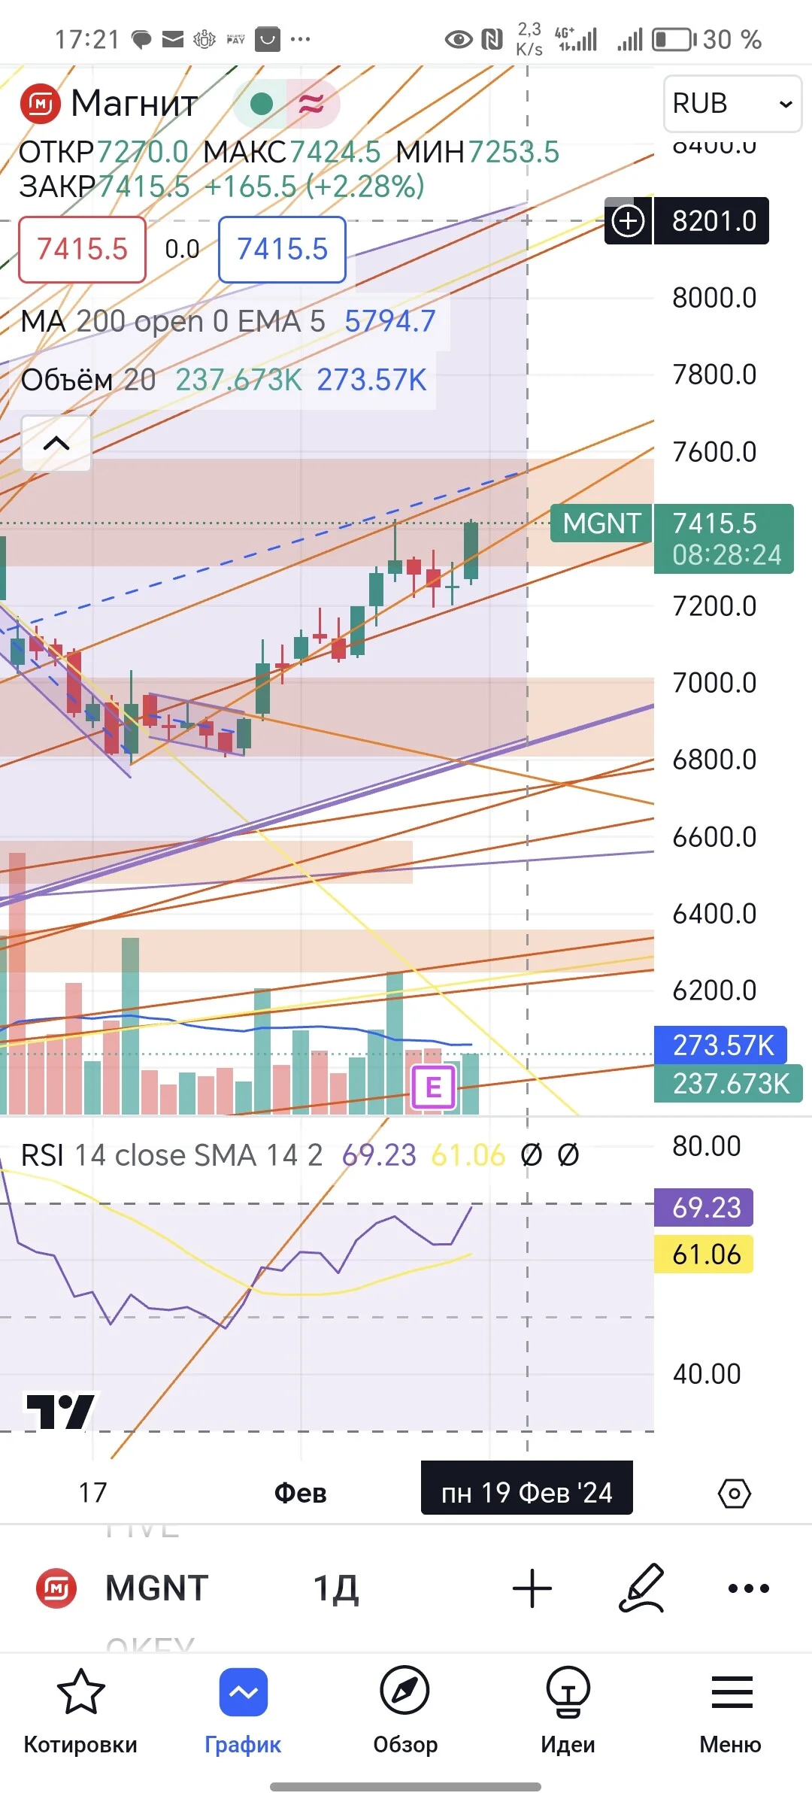Open drawing tools pencil icon

tap(641, 1588)
